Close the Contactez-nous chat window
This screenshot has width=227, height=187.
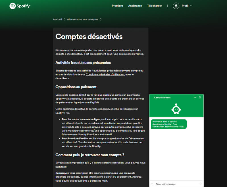pos(200,97)
